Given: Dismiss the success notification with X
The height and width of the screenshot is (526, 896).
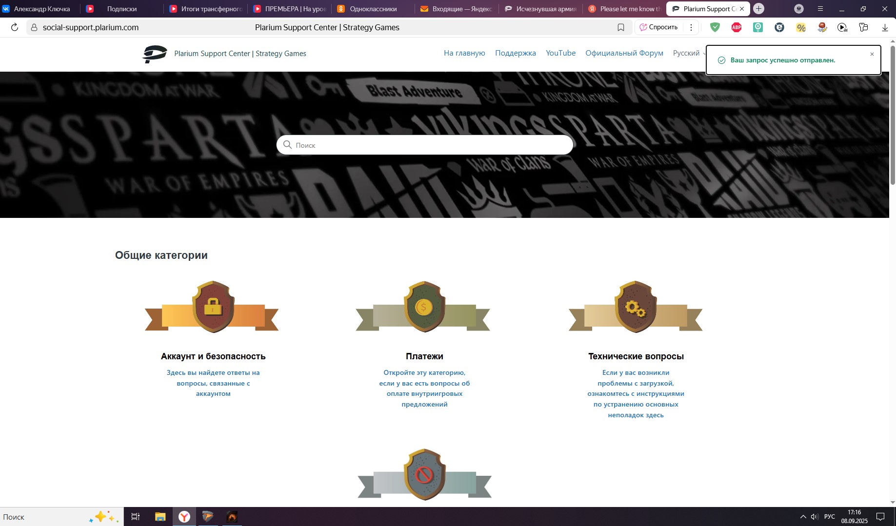Looking at the screenshot, I should pos(872,54).
